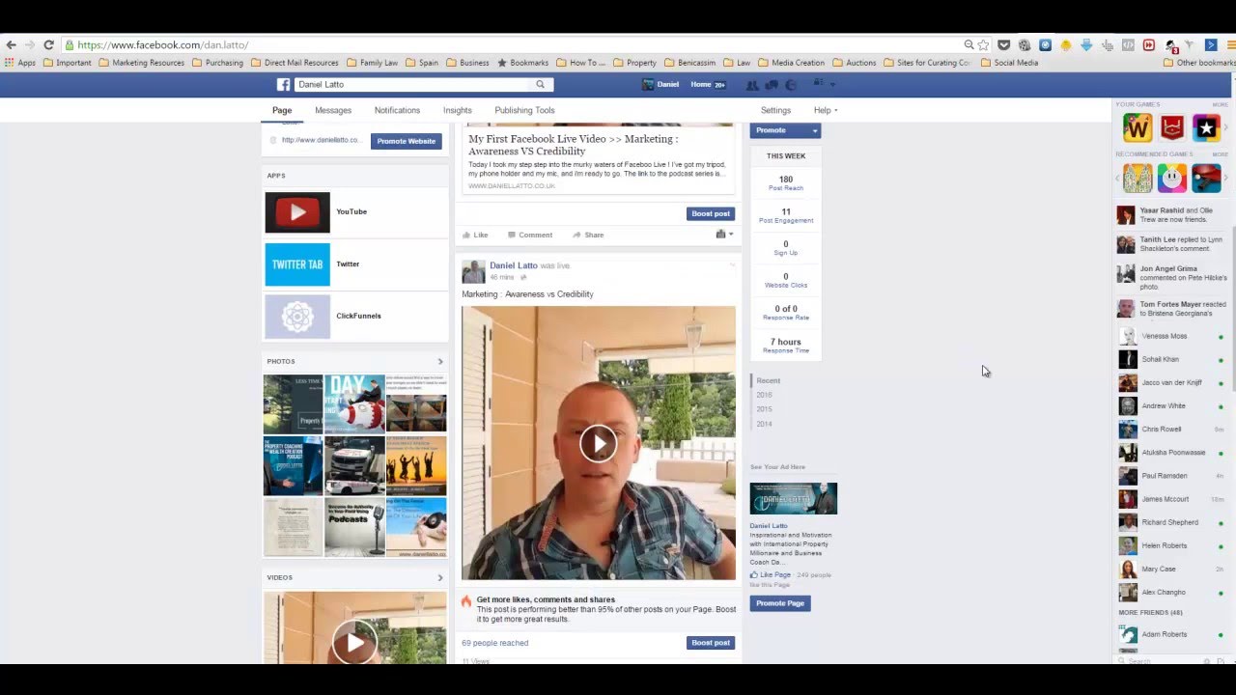Open the red shield game icon
The width and height of the screenshot is (1236, 695).
[x=1172, y=127]
